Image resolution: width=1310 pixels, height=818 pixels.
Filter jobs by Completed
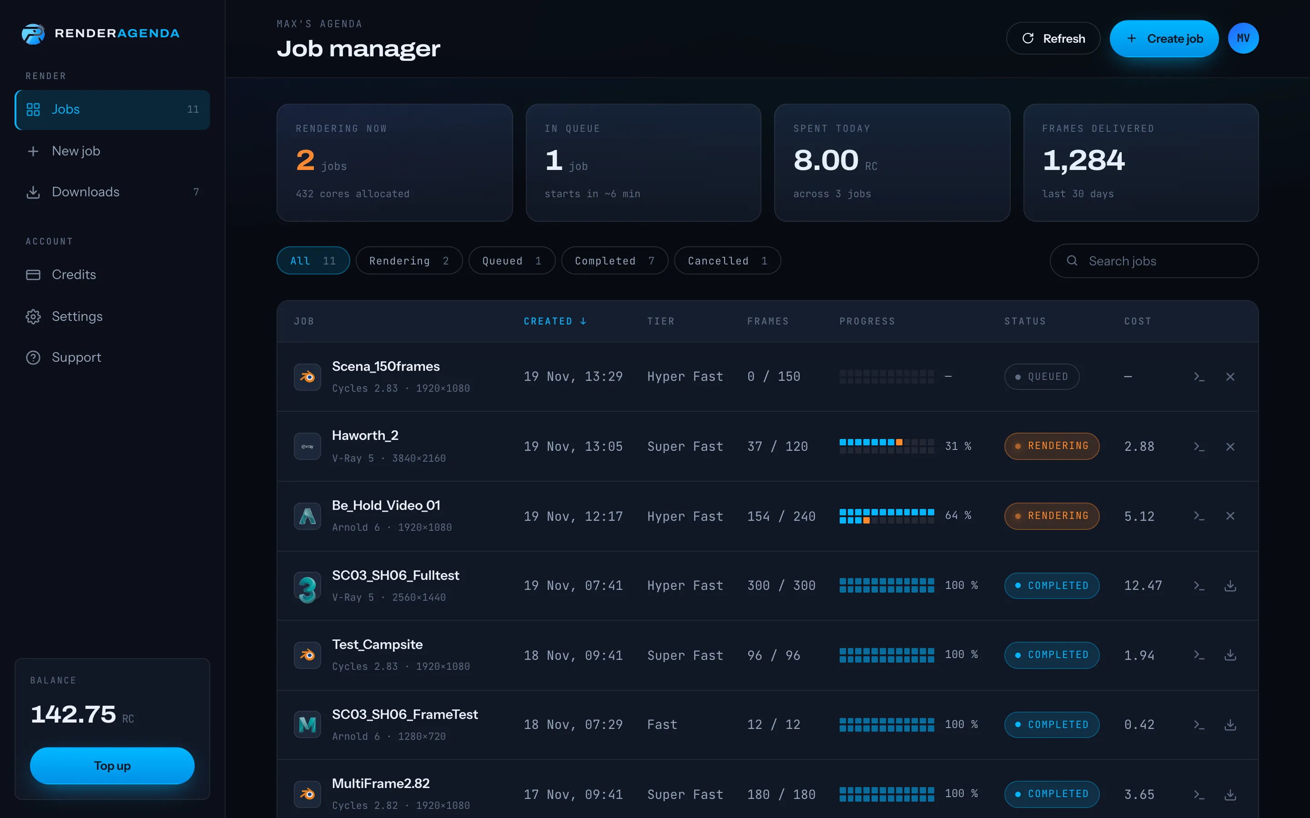(615, 261)
